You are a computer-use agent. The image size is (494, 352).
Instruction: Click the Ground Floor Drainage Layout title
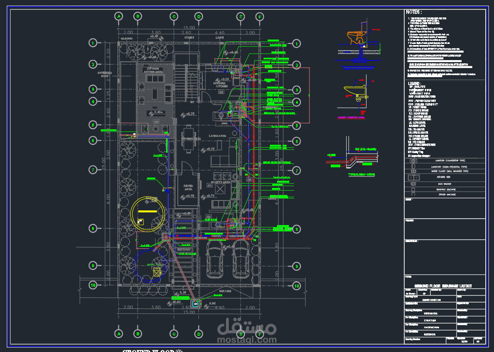pyautogui.click(x=443, y=286)
